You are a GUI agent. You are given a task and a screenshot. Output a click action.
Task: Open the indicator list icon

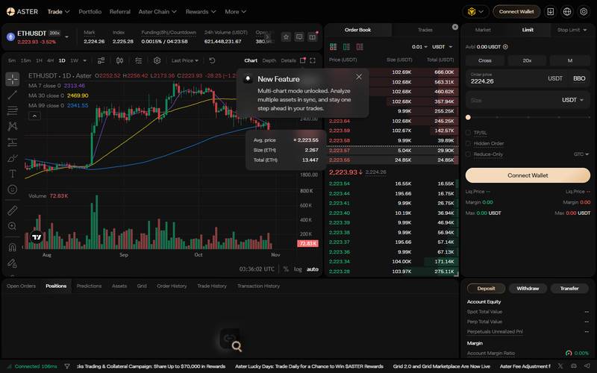pos(138,60)
